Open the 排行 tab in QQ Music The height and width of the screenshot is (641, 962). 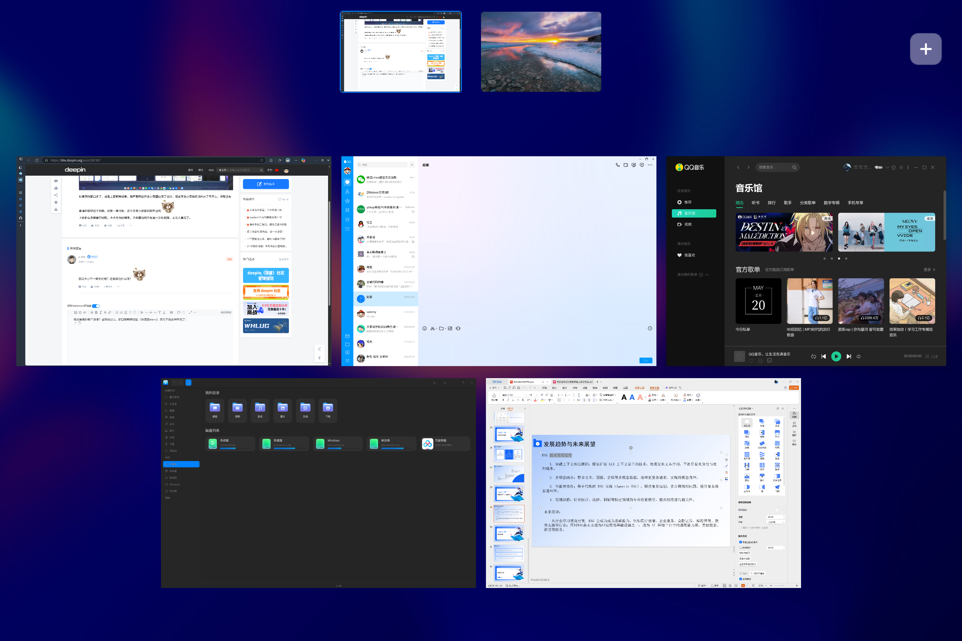(x=771, y=203)
